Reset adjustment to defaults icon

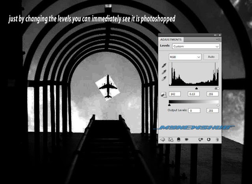pyautogui.click(x=208, y=139)
